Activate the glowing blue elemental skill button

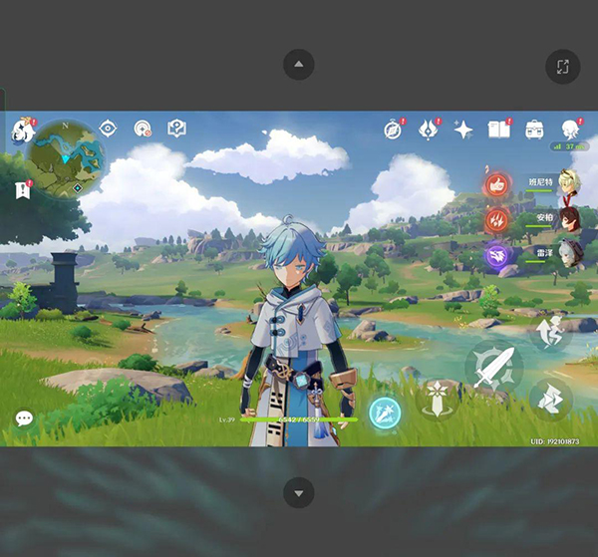tap(384, 411)
